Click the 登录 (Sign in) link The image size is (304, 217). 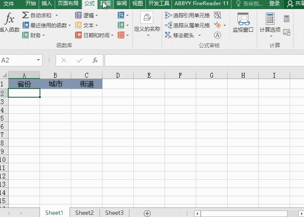tap(274, 3)
